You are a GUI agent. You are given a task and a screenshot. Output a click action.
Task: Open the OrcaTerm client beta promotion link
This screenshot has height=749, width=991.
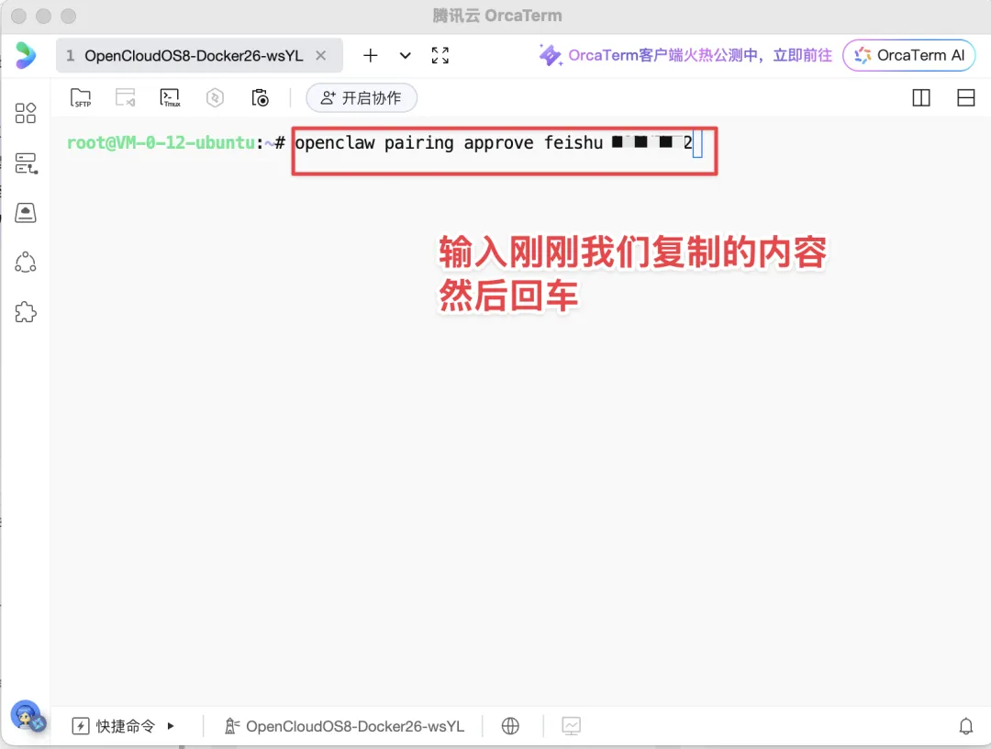coord(685,55)
